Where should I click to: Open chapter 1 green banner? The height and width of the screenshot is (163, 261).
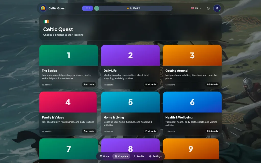69,55
